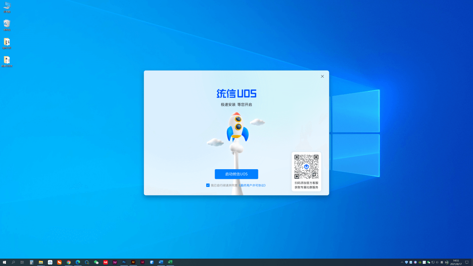The image size is (473, 266).
Task: Open the 最终用户许可协议 link
Action: click(252, 185)
